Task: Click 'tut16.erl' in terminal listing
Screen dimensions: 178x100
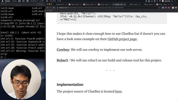Action: (x=7, y=17)
